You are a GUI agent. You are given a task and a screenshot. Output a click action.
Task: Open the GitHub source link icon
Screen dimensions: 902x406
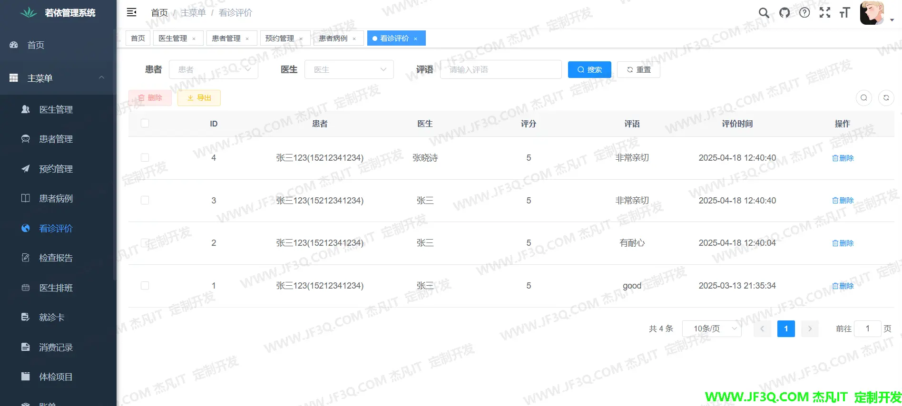pos(784,13)
